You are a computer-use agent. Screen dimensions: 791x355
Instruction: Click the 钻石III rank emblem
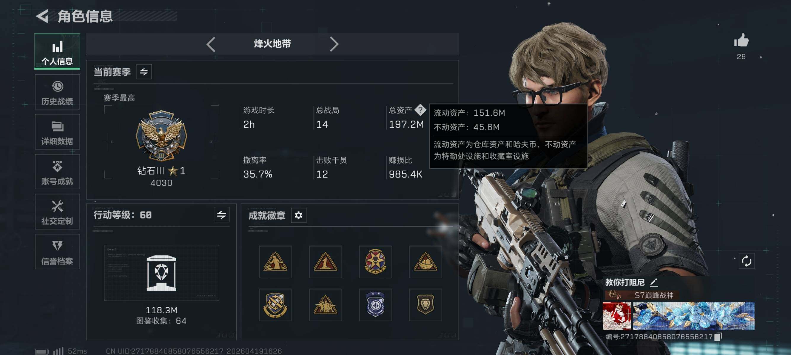click(x=161, y=136)
